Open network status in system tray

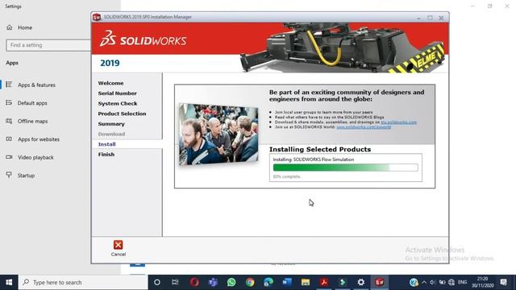tap(451, 282)
